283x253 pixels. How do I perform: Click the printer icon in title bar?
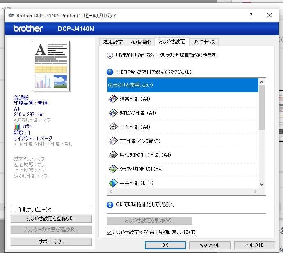[x=11, y=15]
